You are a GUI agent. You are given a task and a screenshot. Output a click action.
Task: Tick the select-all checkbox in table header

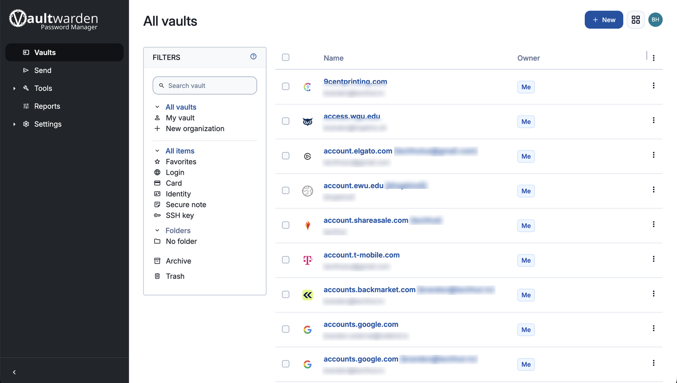point(286,57)
